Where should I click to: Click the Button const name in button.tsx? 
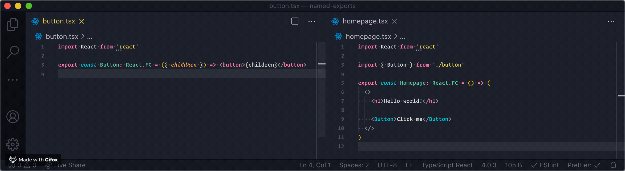coord(109,65)
